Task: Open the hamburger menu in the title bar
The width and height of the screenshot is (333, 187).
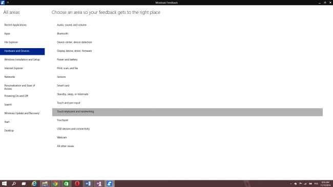Action: pos(8,3)
